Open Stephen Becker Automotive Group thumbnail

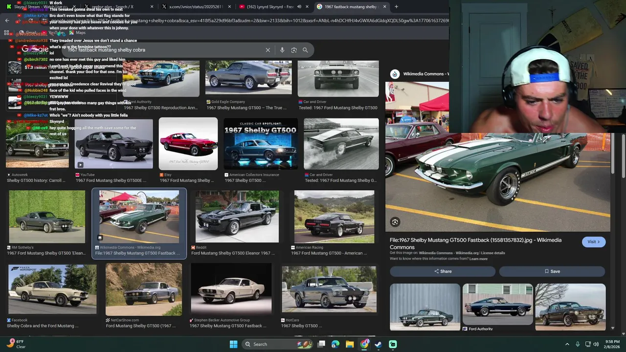point(231,289)
